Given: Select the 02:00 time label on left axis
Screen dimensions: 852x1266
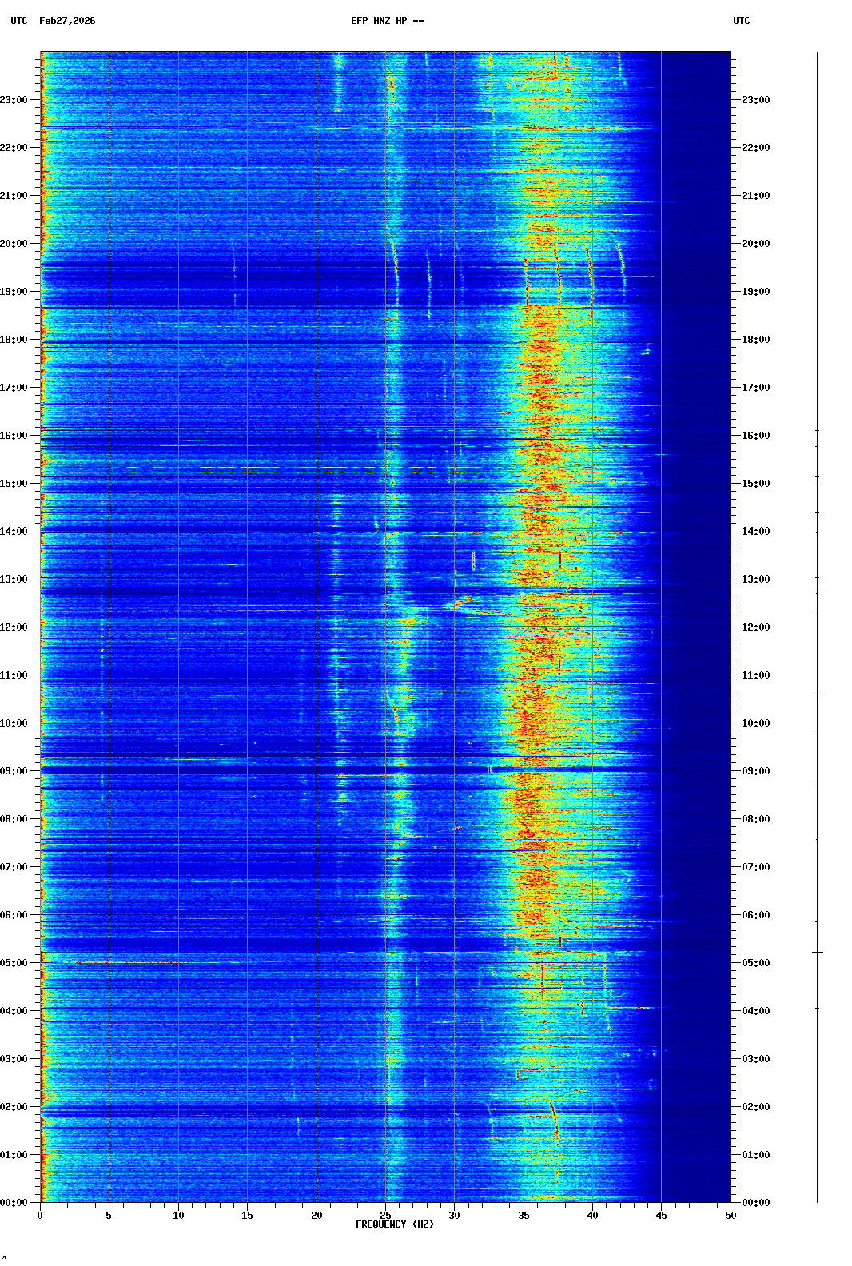Looking at the screenshot, I should tap(14, 1107).
